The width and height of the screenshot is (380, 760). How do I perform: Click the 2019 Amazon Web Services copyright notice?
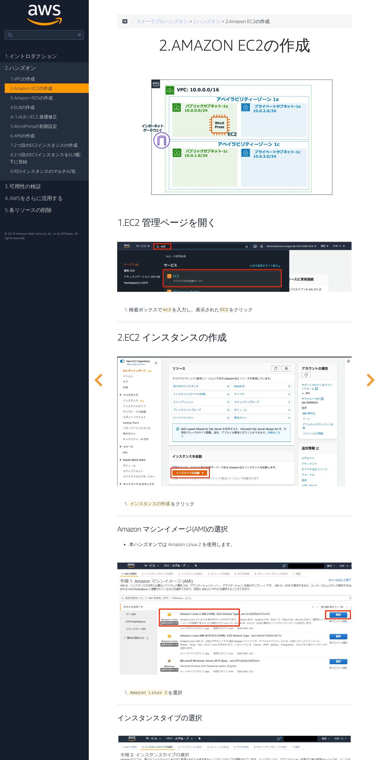click(41, 236)
